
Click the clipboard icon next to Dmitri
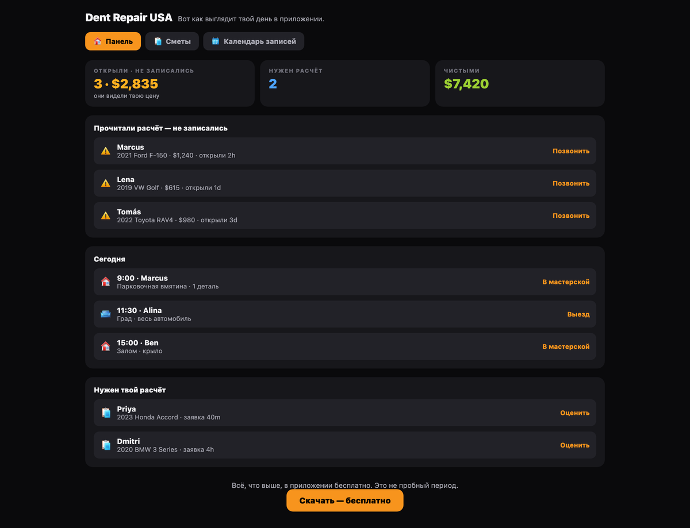tap(106, 445)
